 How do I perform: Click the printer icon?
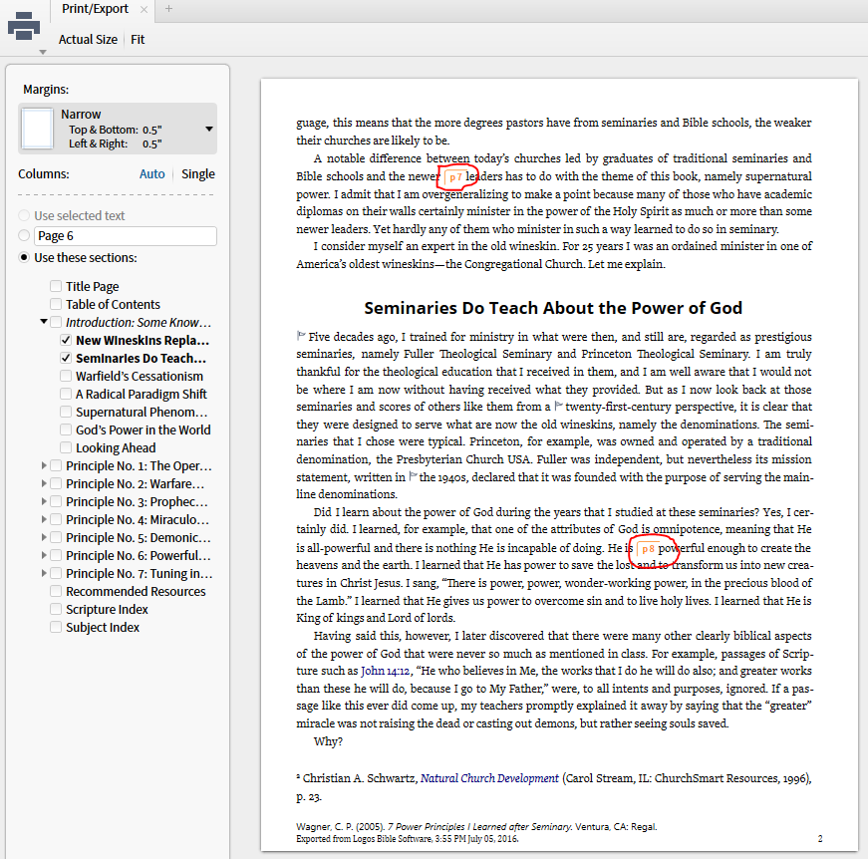tap(24, 26)
